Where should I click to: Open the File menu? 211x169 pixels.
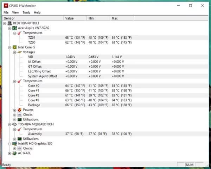click(6, 13)
